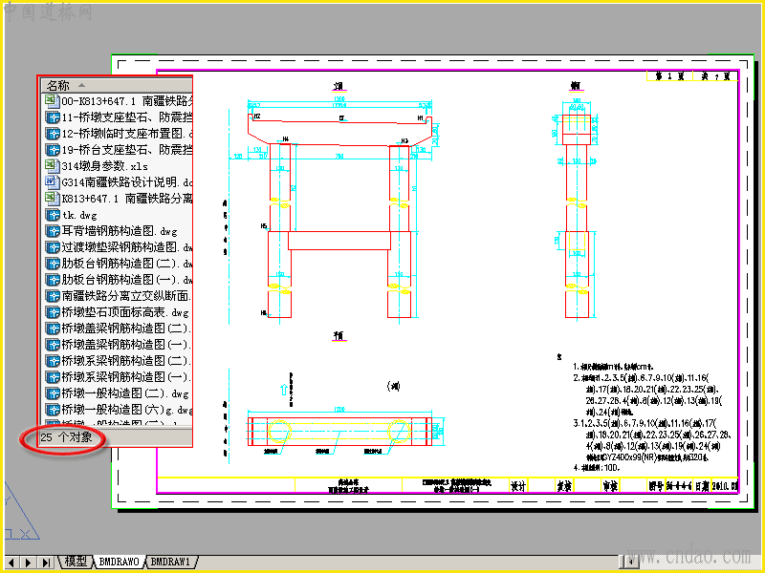
Task: Click the G314南疆铁路设计说明 Word document icon
Action: click(53, 182)
